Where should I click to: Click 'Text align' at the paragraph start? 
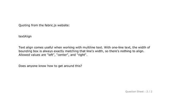[26, 47]
